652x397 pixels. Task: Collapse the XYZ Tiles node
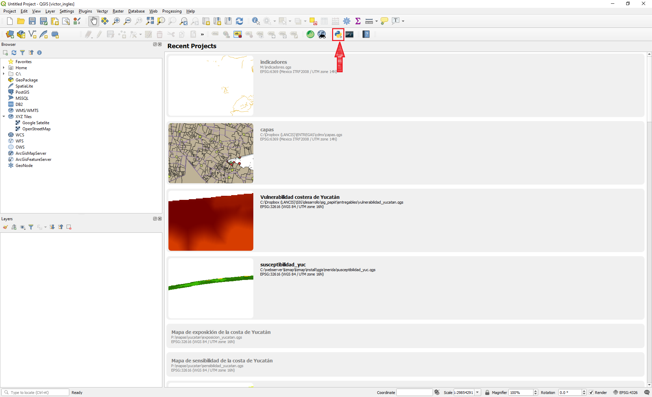4,117
